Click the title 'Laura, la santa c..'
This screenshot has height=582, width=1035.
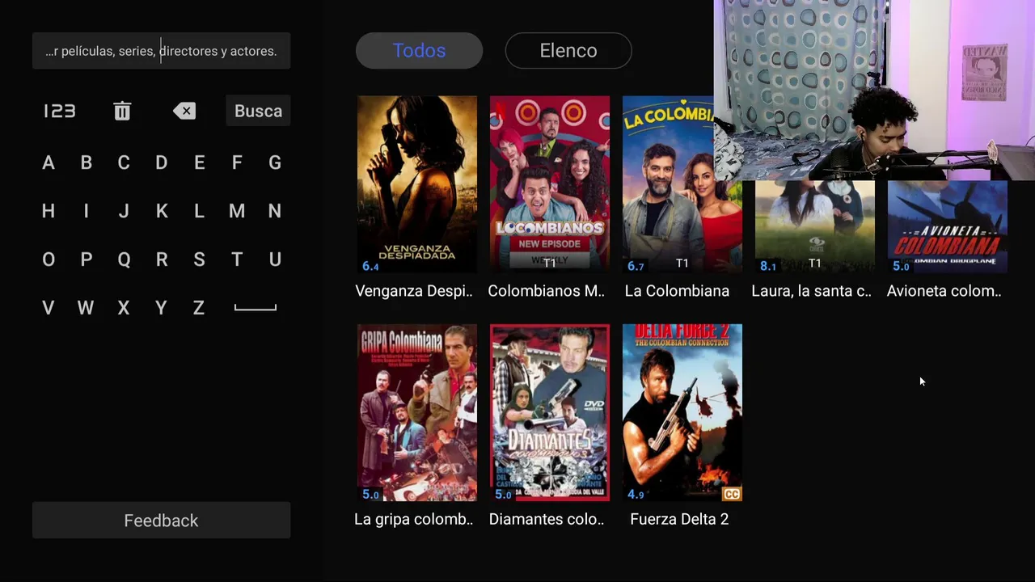tap(812, 291)
